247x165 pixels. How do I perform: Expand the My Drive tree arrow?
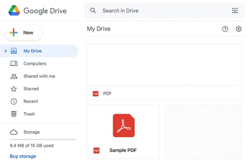point(6,51)
